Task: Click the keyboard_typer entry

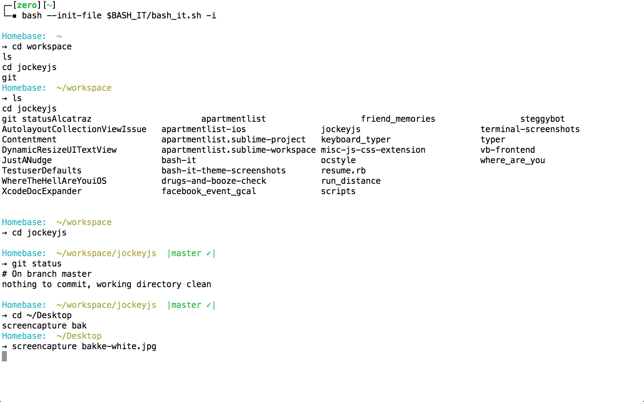Action: [x=356, y=140]
